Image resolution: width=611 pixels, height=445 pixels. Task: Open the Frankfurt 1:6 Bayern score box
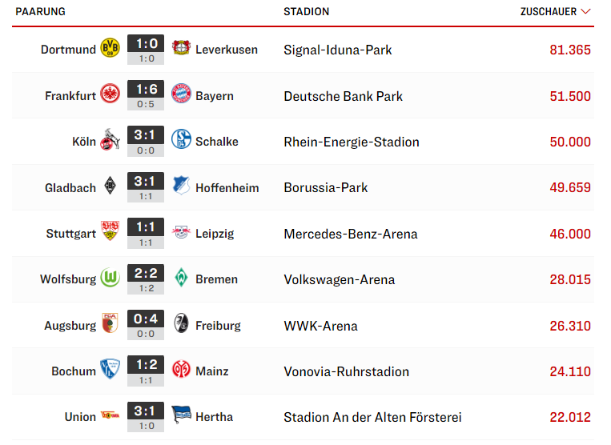(x=146, y=95)
